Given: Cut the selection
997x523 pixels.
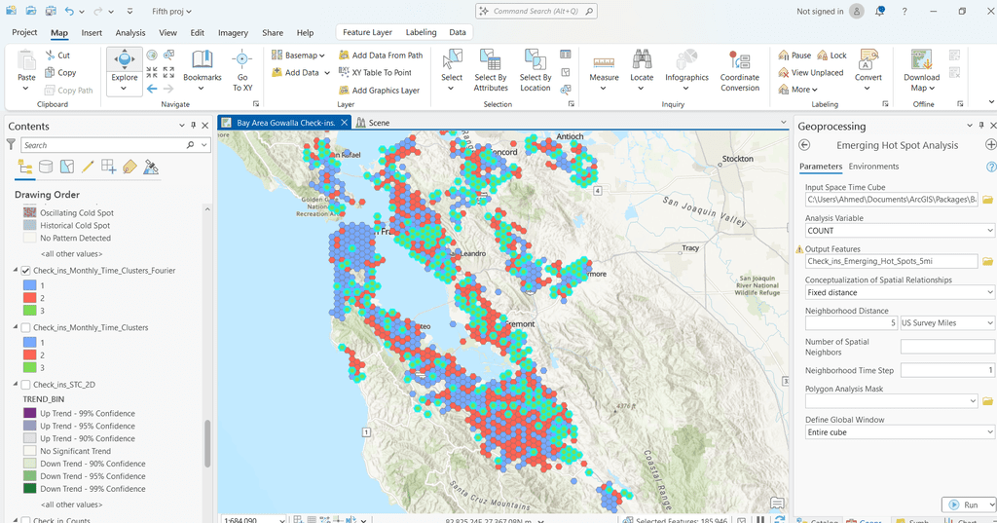Looking at the screenshot, I should click(x=57, y=56).
